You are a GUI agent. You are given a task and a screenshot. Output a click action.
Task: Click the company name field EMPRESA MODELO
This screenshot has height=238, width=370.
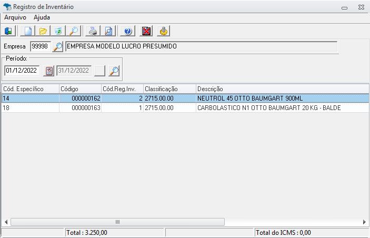click(x=201, y=46)
